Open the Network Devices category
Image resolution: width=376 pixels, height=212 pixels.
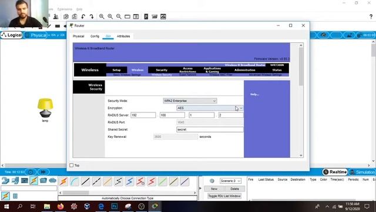click(5, 180)
